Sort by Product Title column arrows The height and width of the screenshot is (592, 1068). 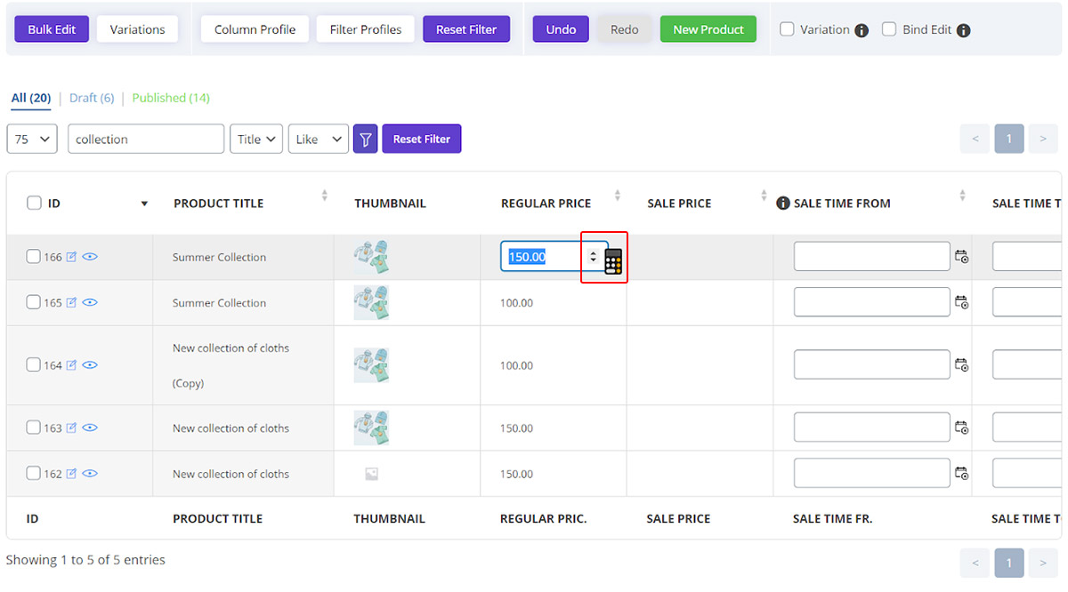pos(325,196)
